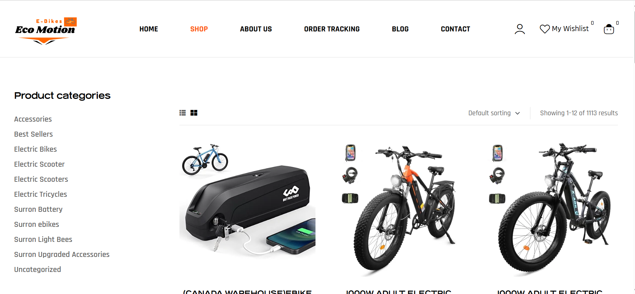The height and width of the screenshot is (294, 635).
Task: Select the Surron Battery category
Action: [x=38, y=209]
